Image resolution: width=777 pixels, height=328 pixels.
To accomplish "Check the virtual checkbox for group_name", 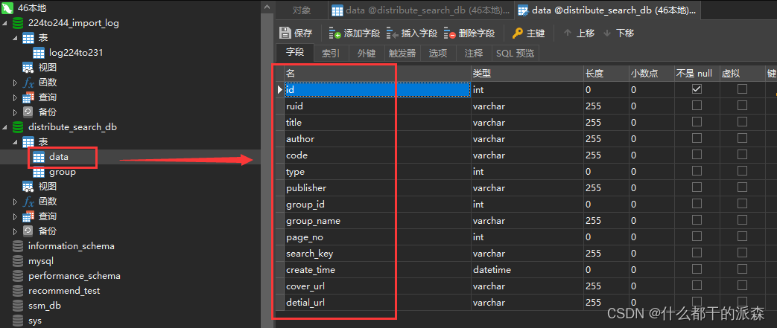I will [742, 219].
